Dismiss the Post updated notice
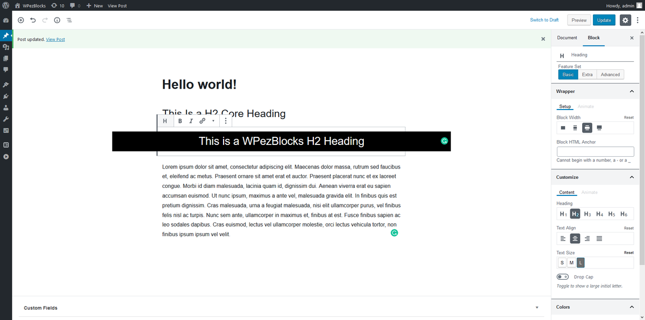 [543, 39]
